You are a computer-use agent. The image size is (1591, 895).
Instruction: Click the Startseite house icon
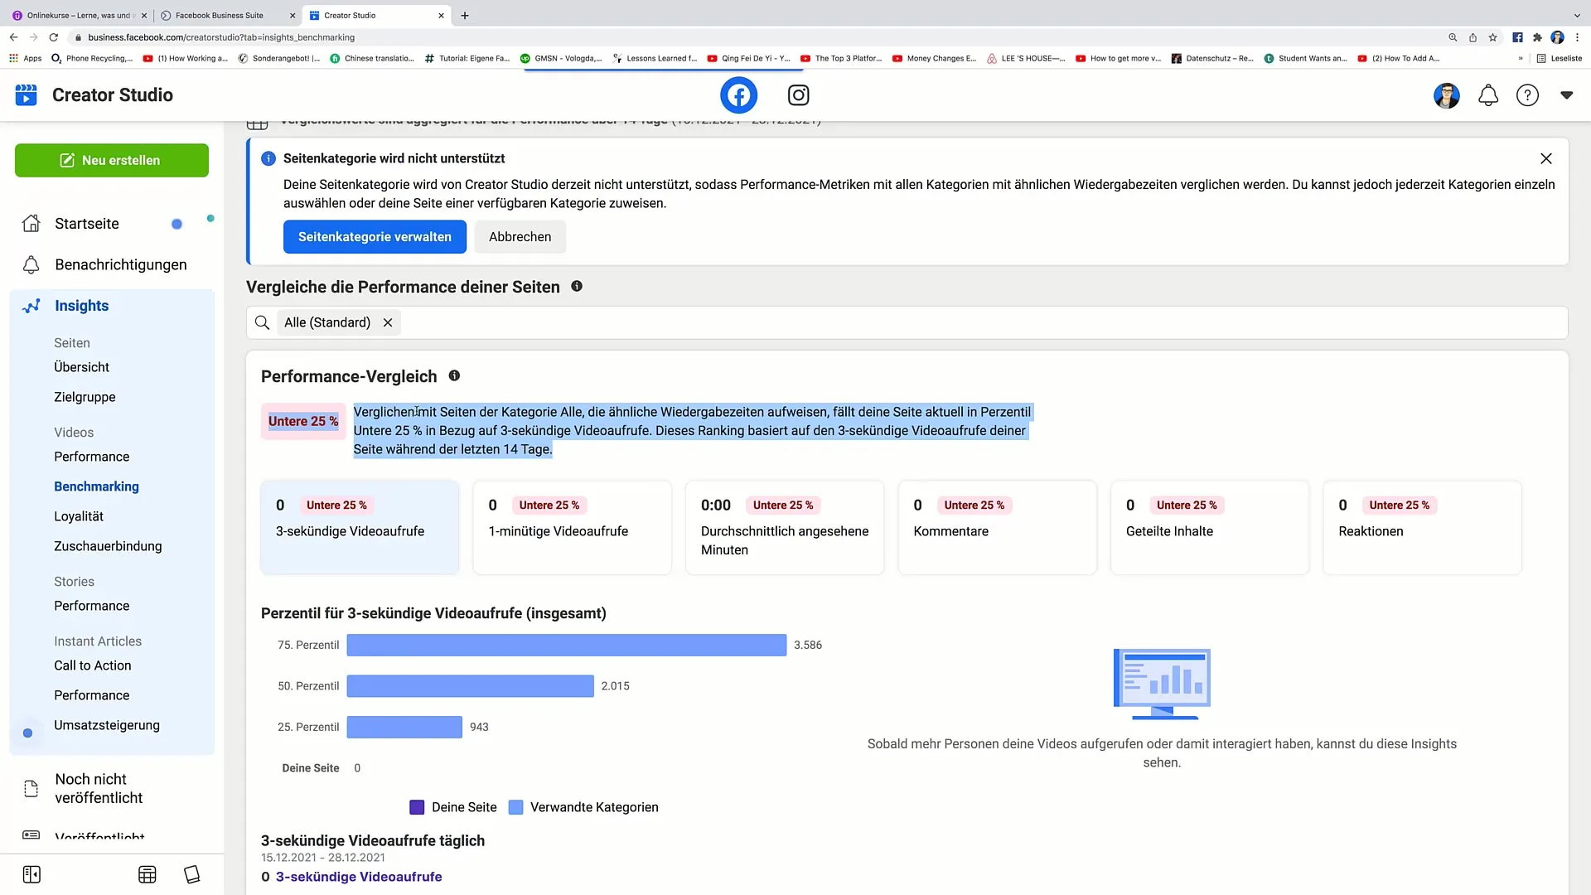(x=31, y=224)
